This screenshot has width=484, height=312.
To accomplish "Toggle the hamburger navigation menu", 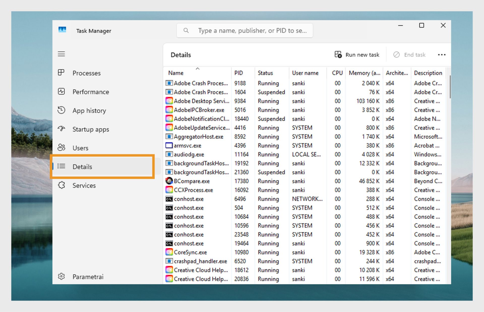I will pos(61,54).
